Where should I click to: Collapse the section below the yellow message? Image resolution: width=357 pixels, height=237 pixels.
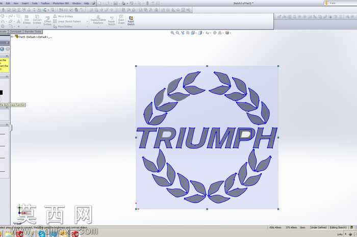[7, 76]
